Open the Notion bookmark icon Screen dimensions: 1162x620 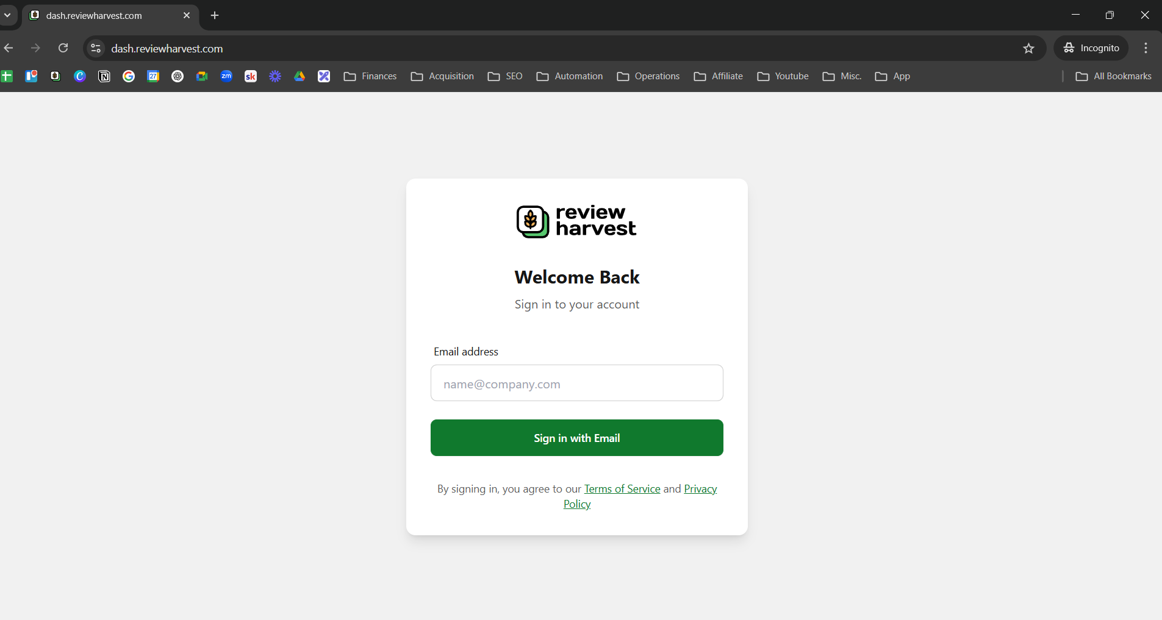point(104,76)
